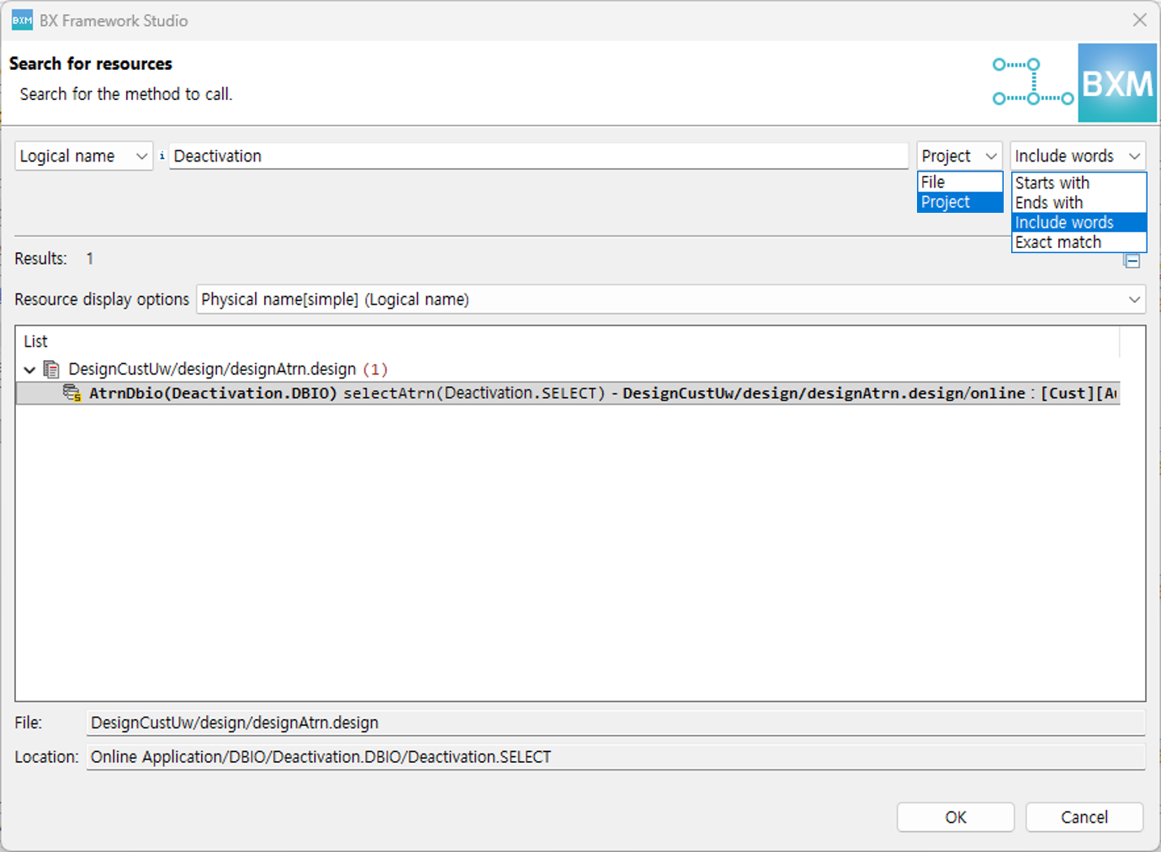The image size is (1161, 852).
Task: Click the design file icon in the tree
Action: [x=51, y=369]
